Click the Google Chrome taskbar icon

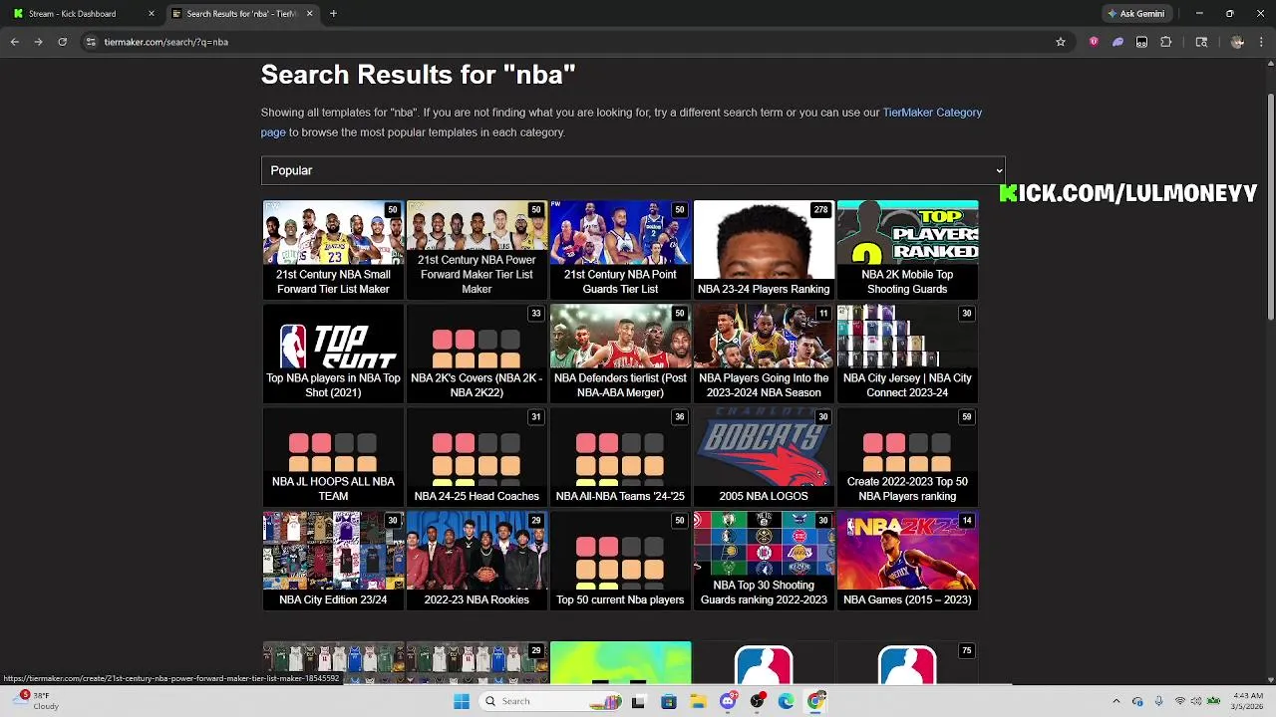(816, 701)
